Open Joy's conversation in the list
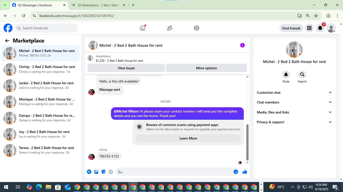 coord(41,134)
